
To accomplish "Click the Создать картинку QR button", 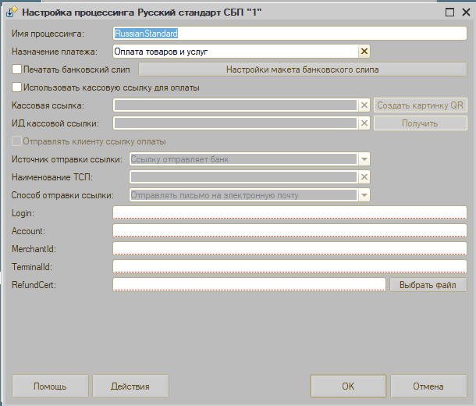I will click(421, 105).
